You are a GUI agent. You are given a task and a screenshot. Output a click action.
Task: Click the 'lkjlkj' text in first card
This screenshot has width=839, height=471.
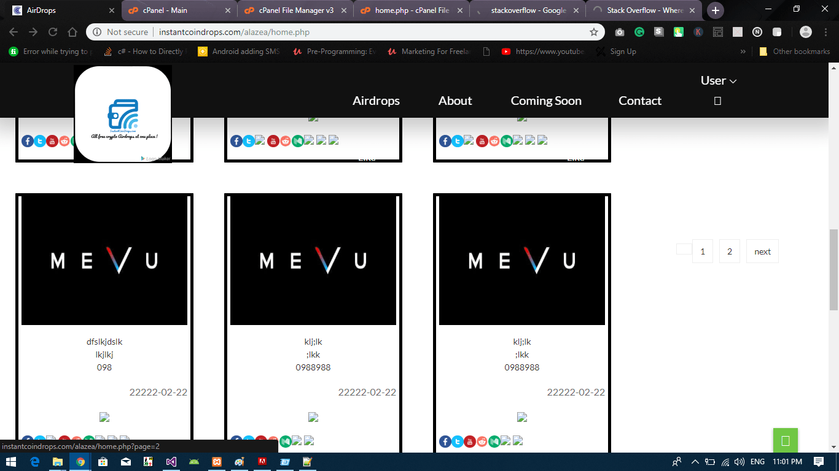tap(104, 354)
